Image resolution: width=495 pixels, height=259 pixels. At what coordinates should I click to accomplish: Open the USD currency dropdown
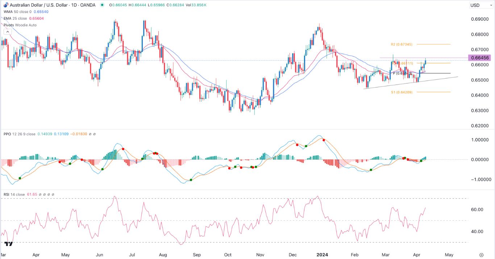tap(479, 5)
